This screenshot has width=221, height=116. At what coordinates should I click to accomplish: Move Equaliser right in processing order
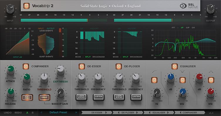(168, 113)
